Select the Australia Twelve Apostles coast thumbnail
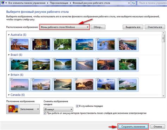This screenshot has width=167, height=130. (x=106, y=44)
